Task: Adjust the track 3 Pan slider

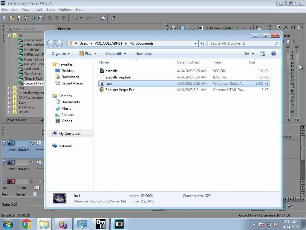Action: pyautogui.click(x=35, y=194)
